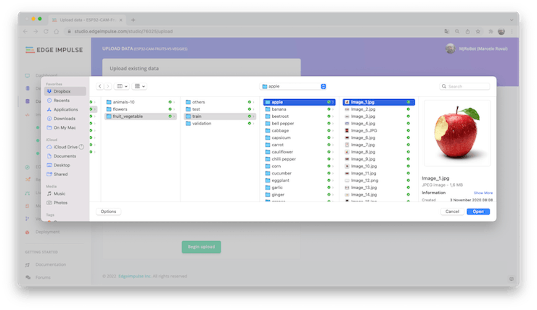Screen dimensions: 537x310
Task: Click the Open button
Action: pyautogui.click(x=478, y=212)
